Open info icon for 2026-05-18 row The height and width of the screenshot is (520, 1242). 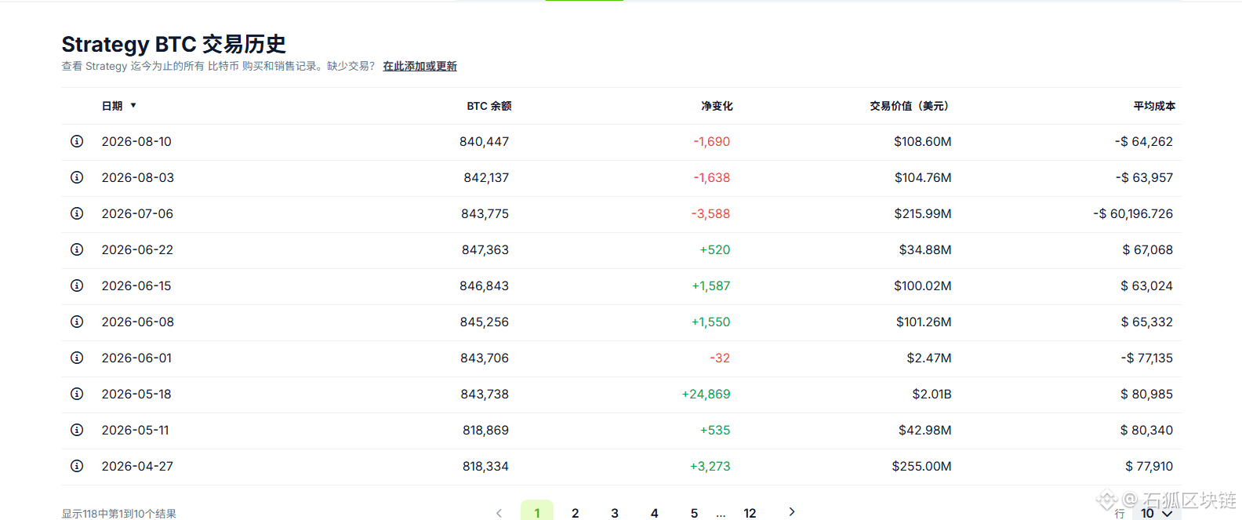coord(77,394)
